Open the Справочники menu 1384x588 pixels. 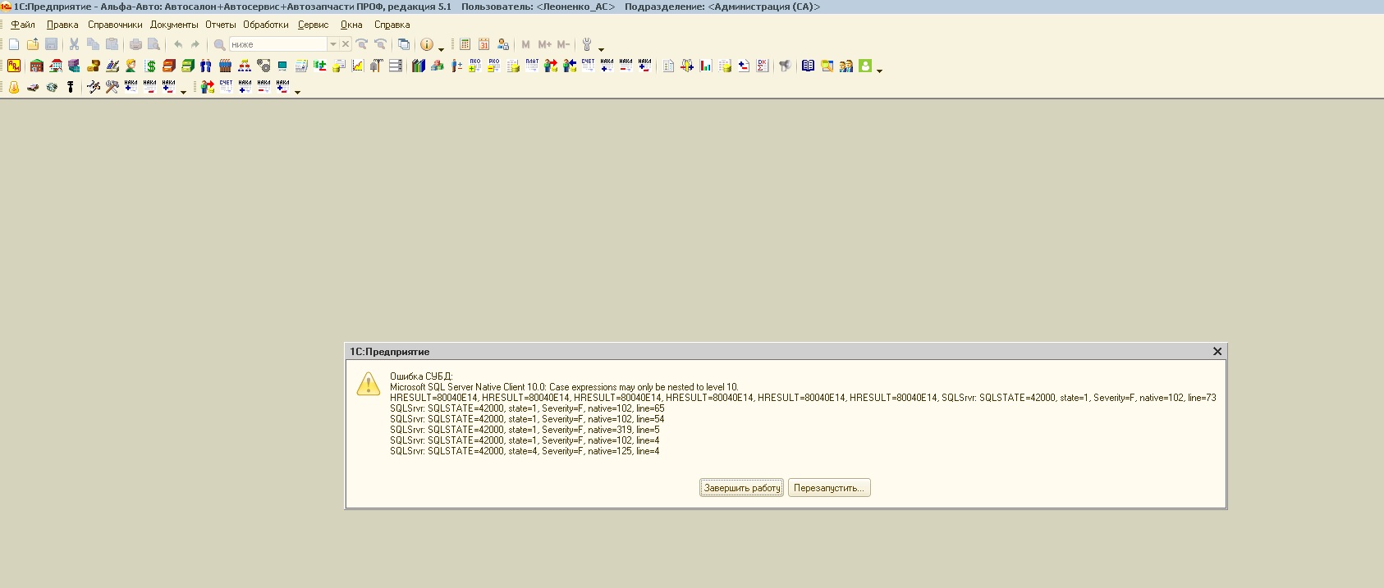(x=115, y=25)
